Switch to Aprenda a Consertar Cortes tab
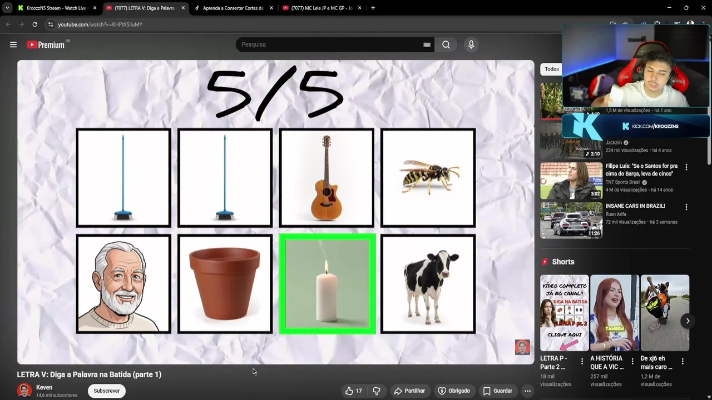Image resolution: width=712 pixels, height=400 pixels. click(x=233, y=8)
